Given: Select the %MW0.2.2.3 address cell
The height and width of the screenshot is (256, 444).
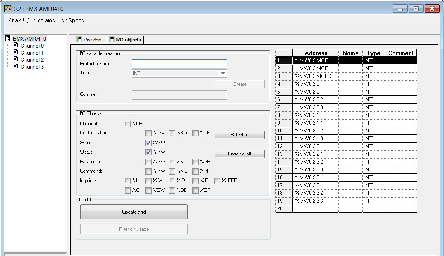Looking at the screenshot, I should coord(316,169).
